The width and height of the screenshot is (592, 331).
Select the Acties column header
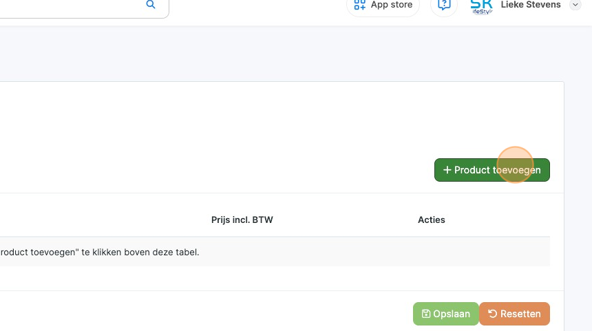click(432, 220)
